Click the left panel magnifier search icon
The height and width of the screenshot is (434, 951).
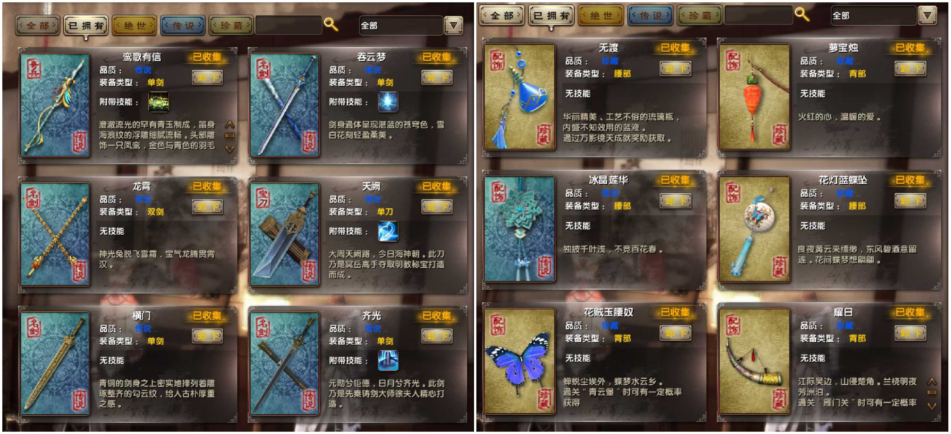331,25
